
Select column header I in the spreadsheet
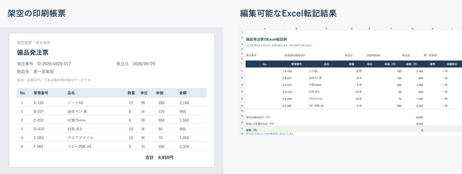click(x=452, y=29)
